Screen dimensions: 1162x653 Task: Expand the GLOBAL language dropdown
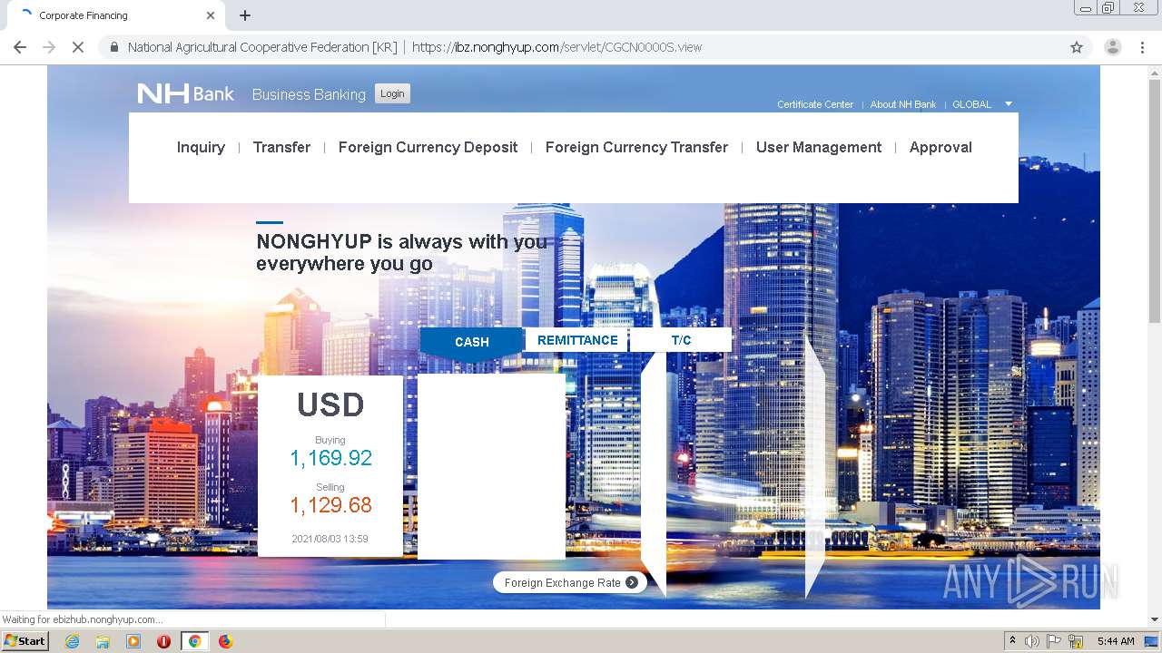[982, 104]
